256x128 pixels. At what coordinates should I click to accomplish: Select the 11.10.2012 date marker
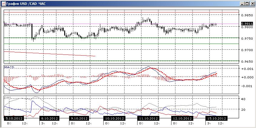148,118
